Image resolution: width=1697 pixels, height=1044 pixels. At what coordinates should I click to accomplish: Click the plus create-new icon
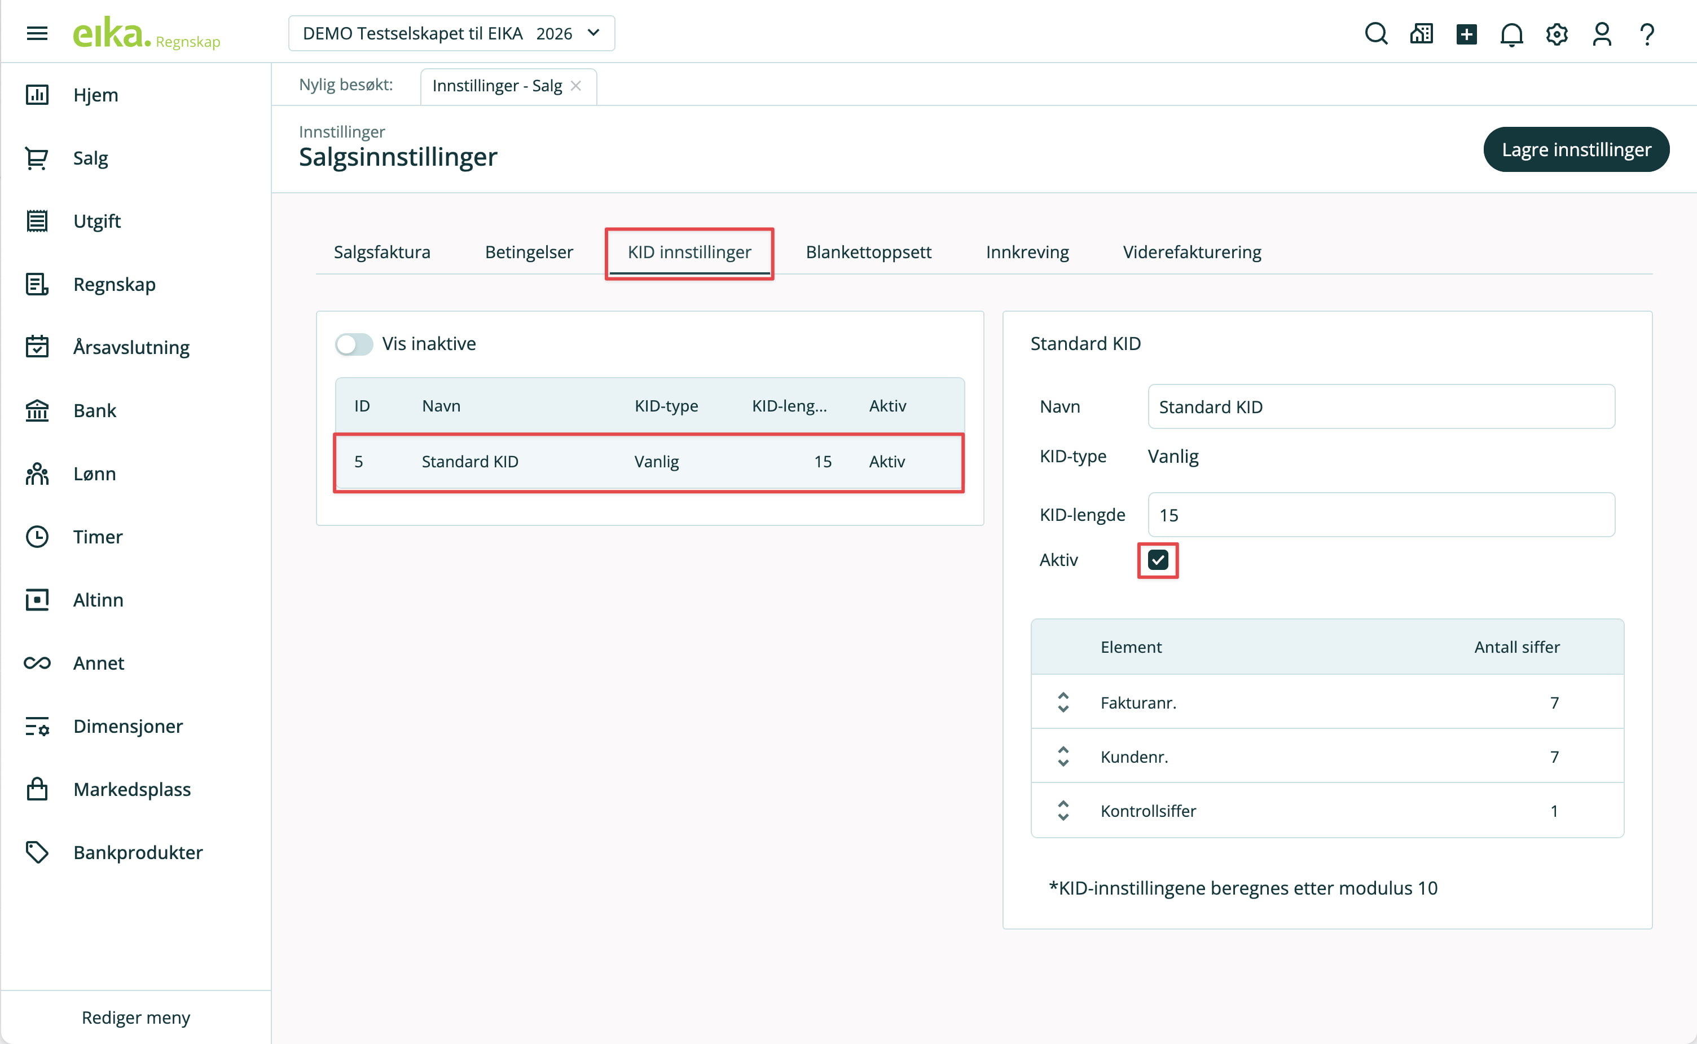[1466, 34]
